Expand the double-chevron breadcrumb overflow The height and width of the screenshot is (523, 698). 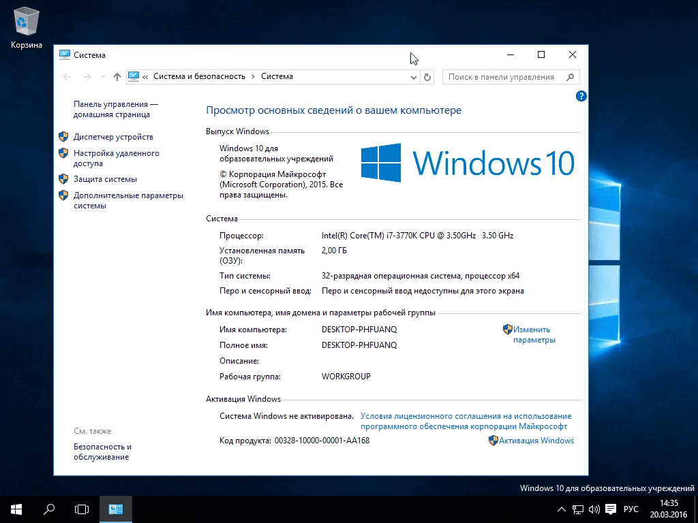145,77
